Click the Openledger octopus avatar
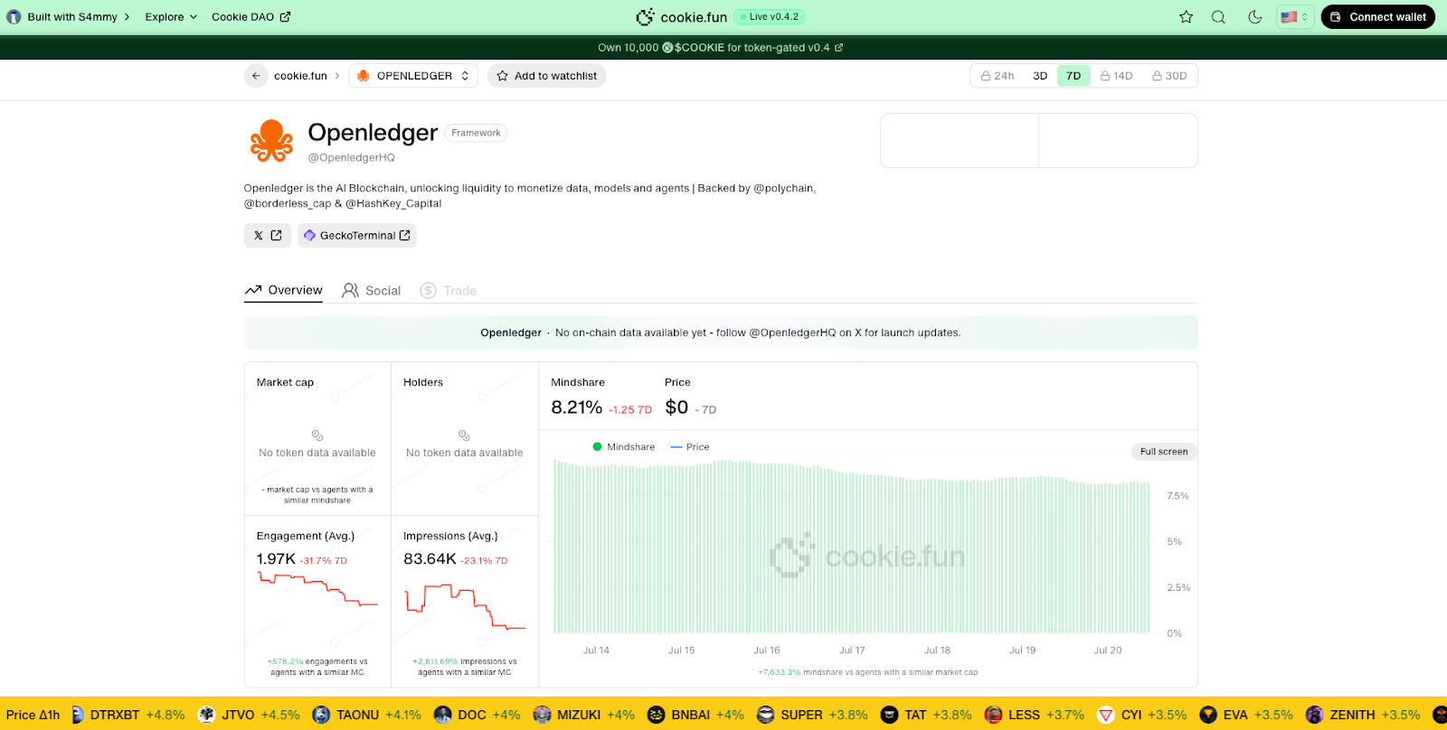The width and height of the screenshot is (1447, 730). (x=271, y=141)
